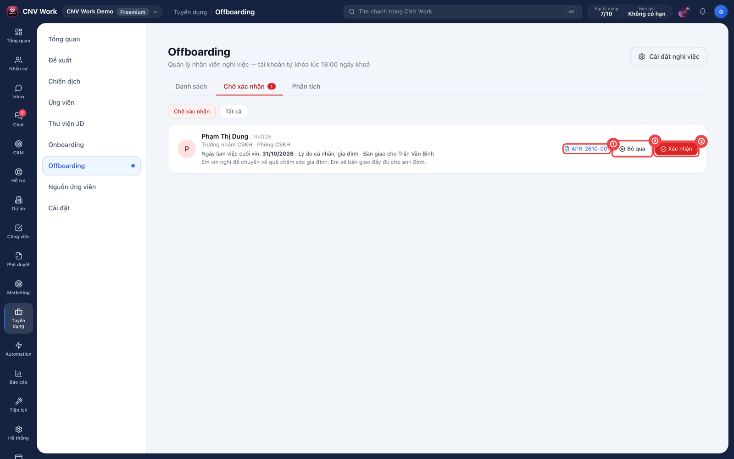734x459 pixels.
Task: Open Chat with 5 unread badge
Action: (18, 119)
